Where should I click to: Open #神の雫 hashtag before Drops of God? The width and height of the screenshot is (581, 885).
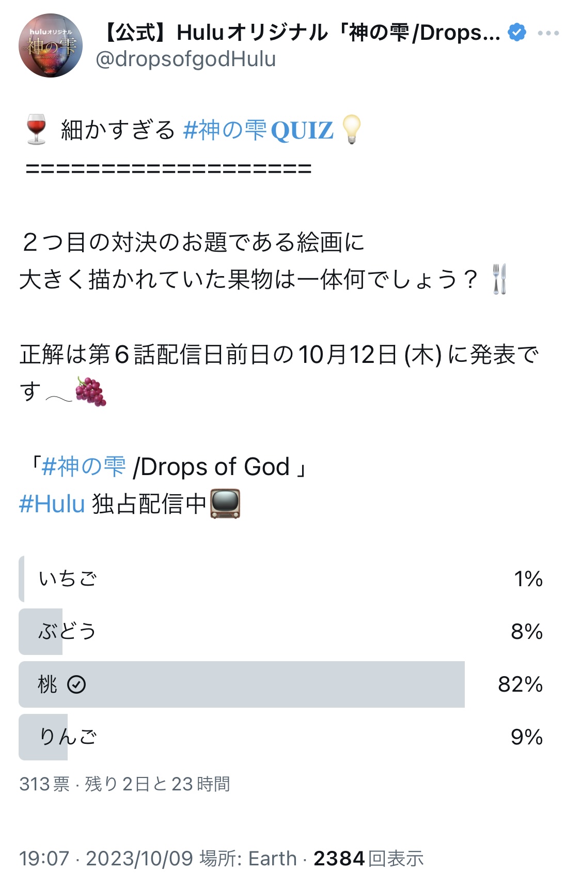(x=83, y=467)
